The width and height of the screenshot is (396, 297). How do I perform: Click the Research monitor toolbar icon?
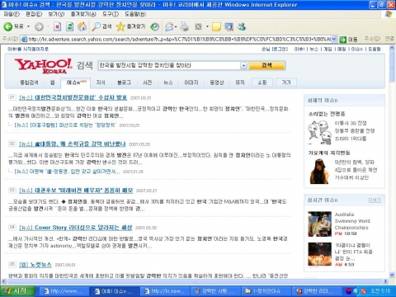coord(229,26)
